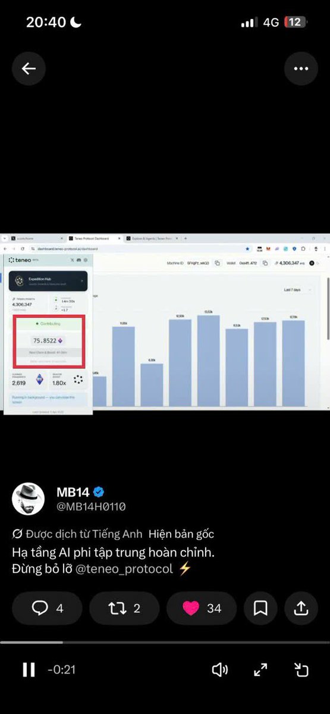The height and width of the screenshot is (714, 330).
Task: Tap the tweet text 'Hạ tầng AI phi tập trung hoàn chỉnh.'
Action: click(113, 552)
